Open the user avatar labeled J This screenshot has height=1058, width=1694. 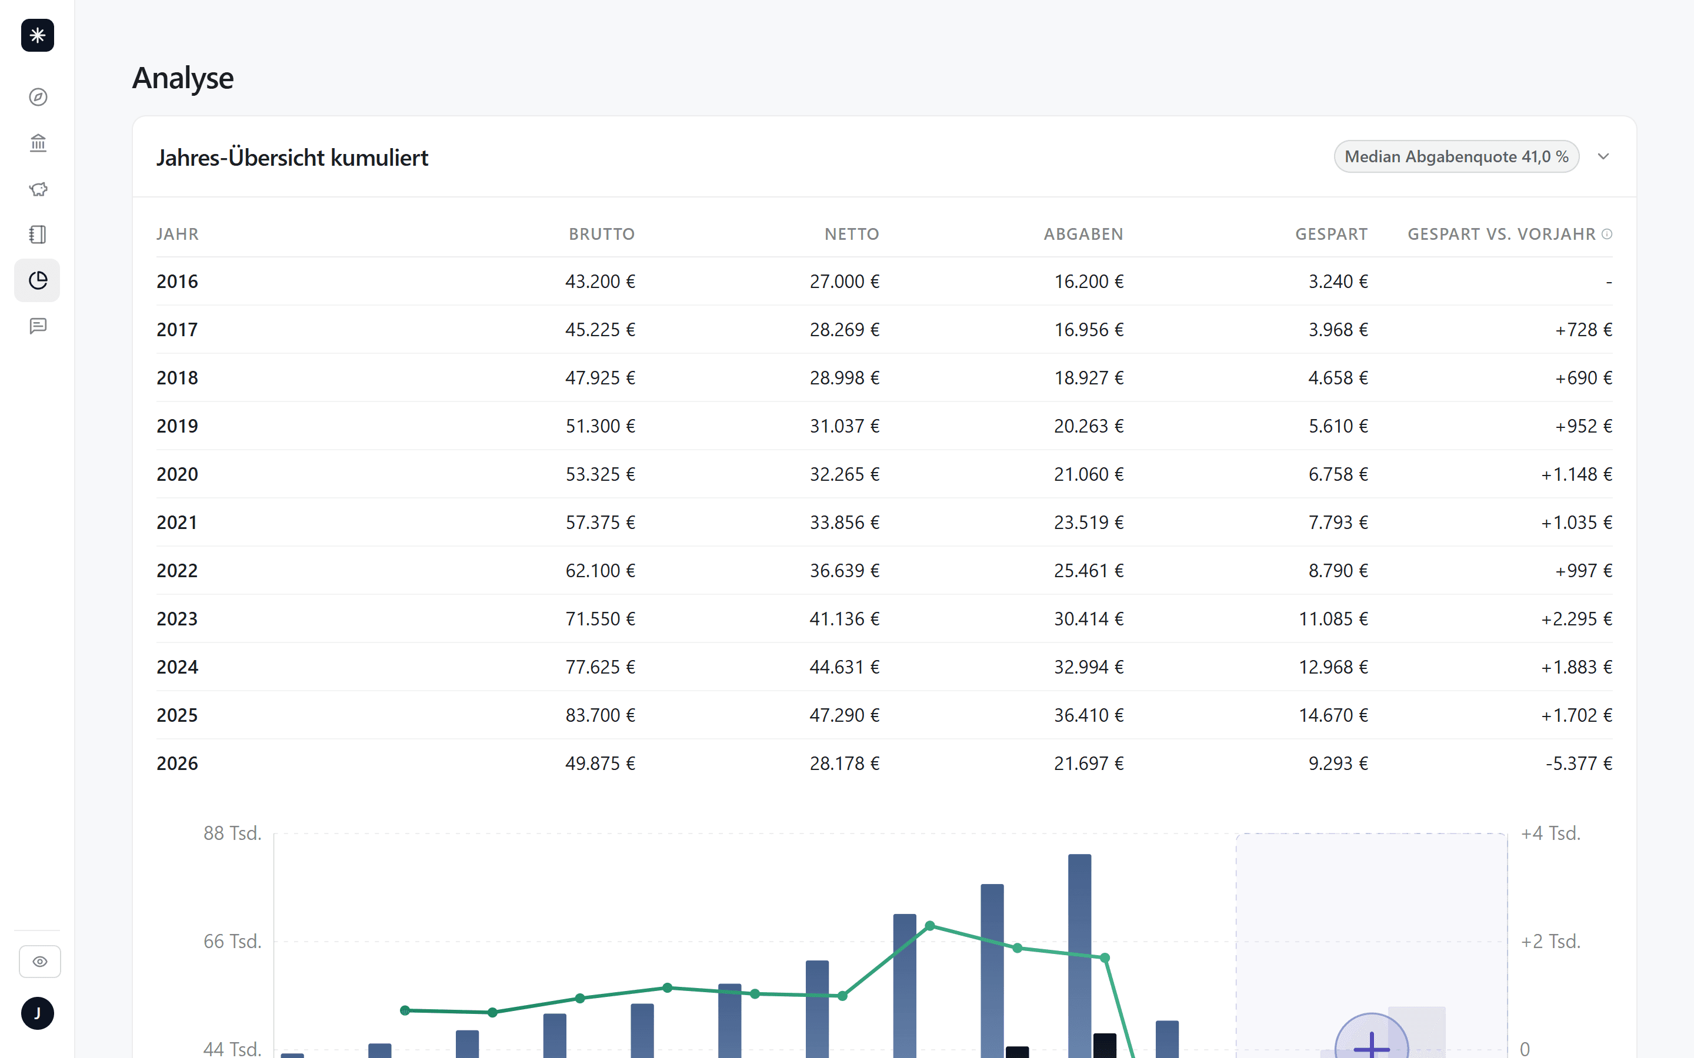click(38, 1013)
